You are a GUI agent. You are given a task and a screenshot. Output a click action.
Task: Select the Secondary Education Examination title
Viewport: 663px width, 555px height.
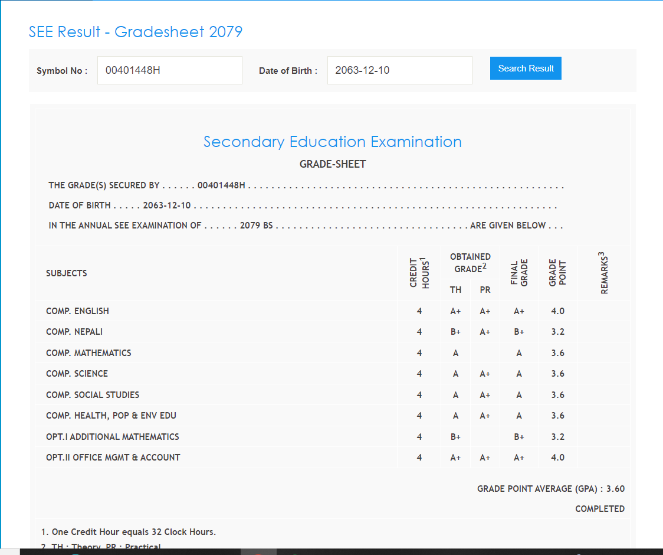332,142
